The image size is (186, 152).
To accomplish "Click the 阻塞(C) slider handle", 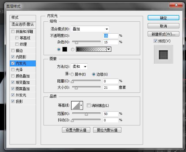I will pyautogui.click(x=72, y=81).
